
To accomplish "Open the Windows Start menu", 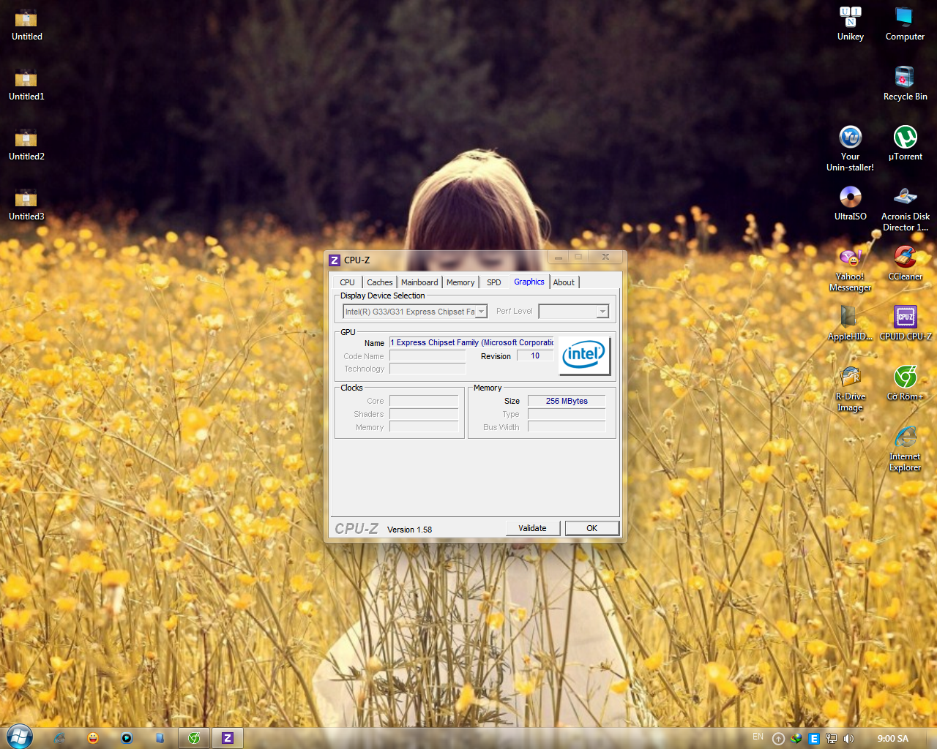I will (20, 737).
